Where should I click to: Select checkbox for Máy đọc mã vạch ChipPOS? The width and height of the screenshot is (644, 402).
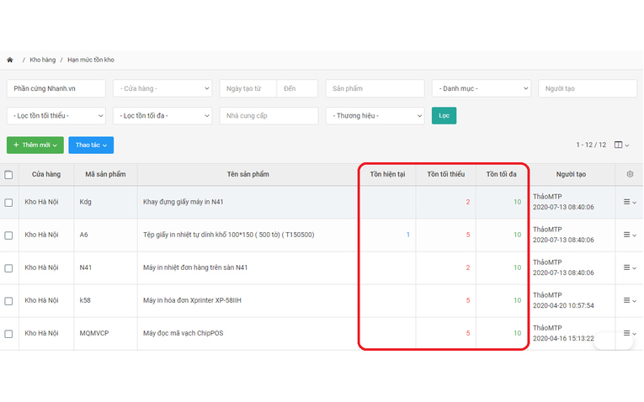coord(8,334)
